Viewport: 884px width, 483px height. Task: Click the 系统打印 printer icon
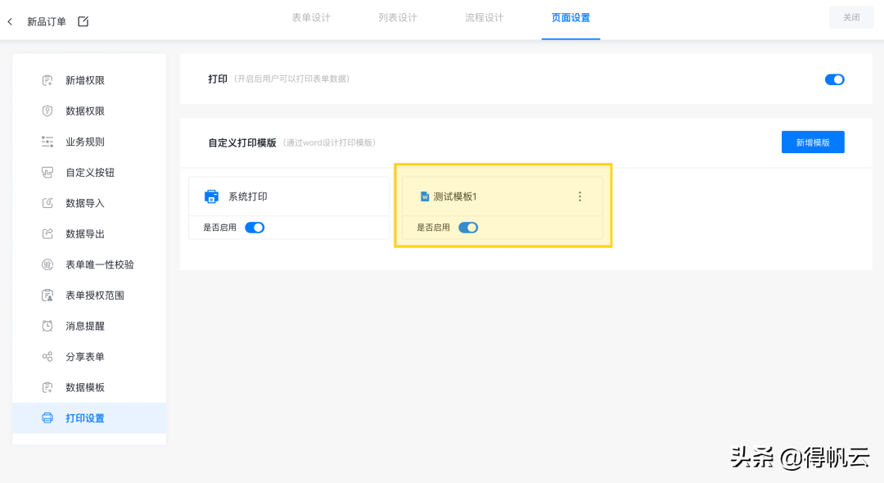click(211, 196)
